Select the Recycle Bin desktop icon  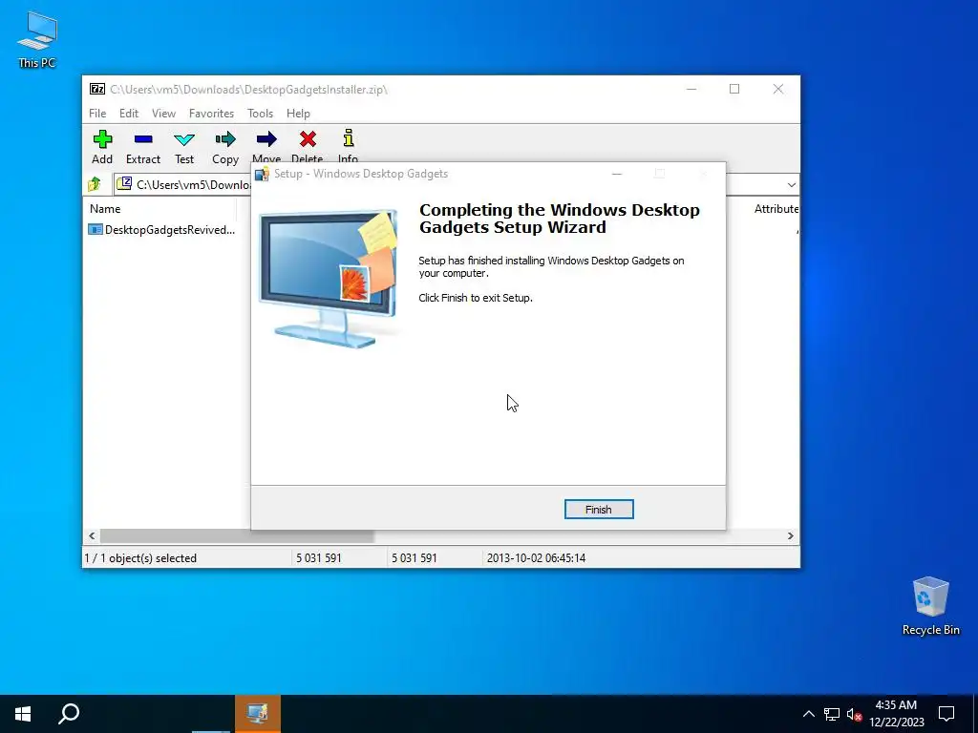pos(930,606)
